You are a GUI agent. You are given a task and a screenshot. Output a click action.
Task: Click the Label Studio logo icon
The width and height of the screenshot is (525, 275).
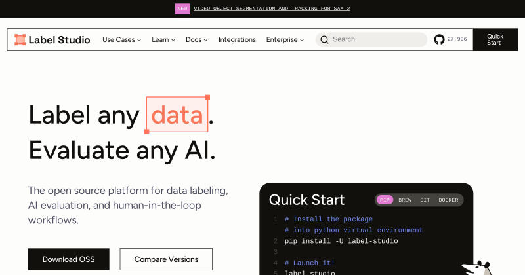[x=20, y=39]
